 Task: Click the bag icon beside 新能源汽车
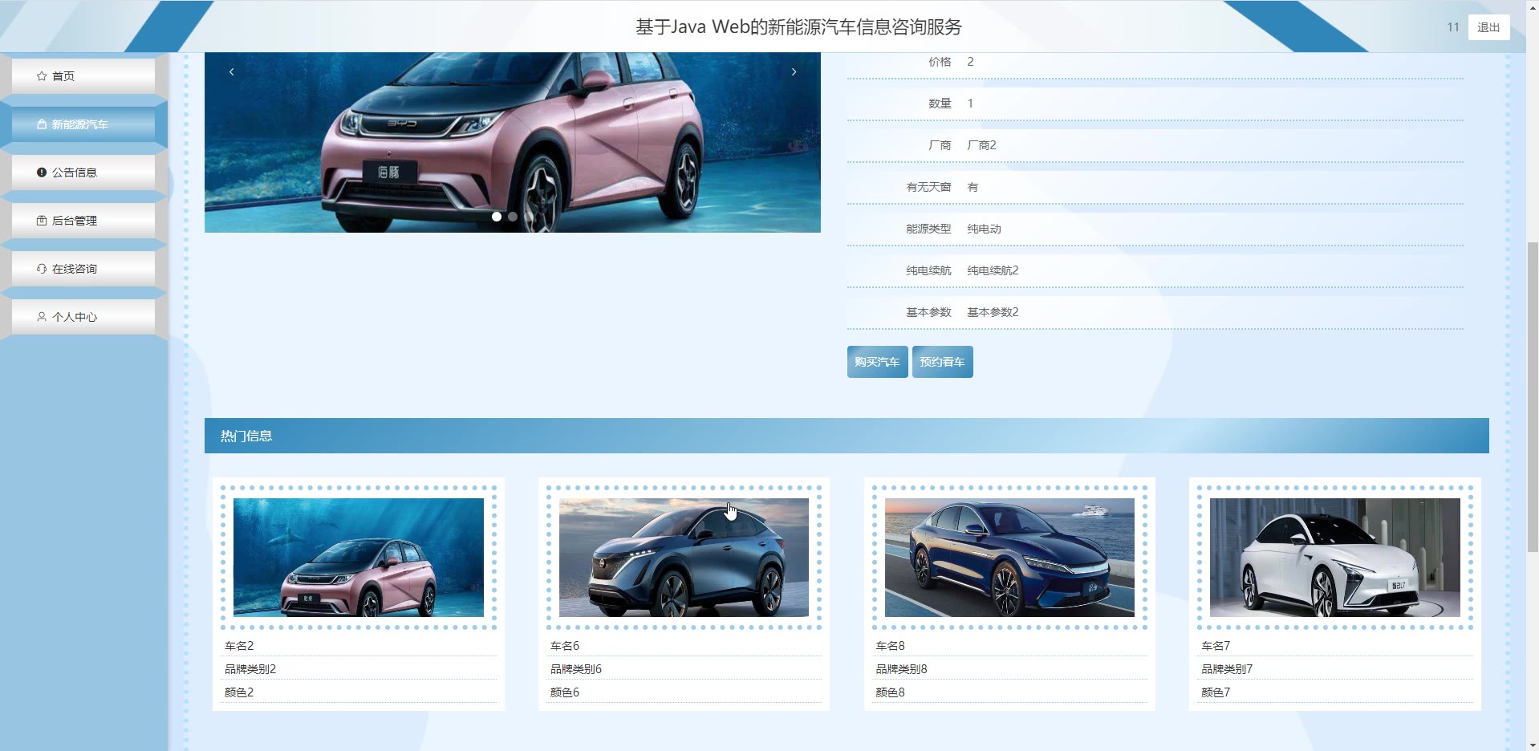(x=42, y=124)
